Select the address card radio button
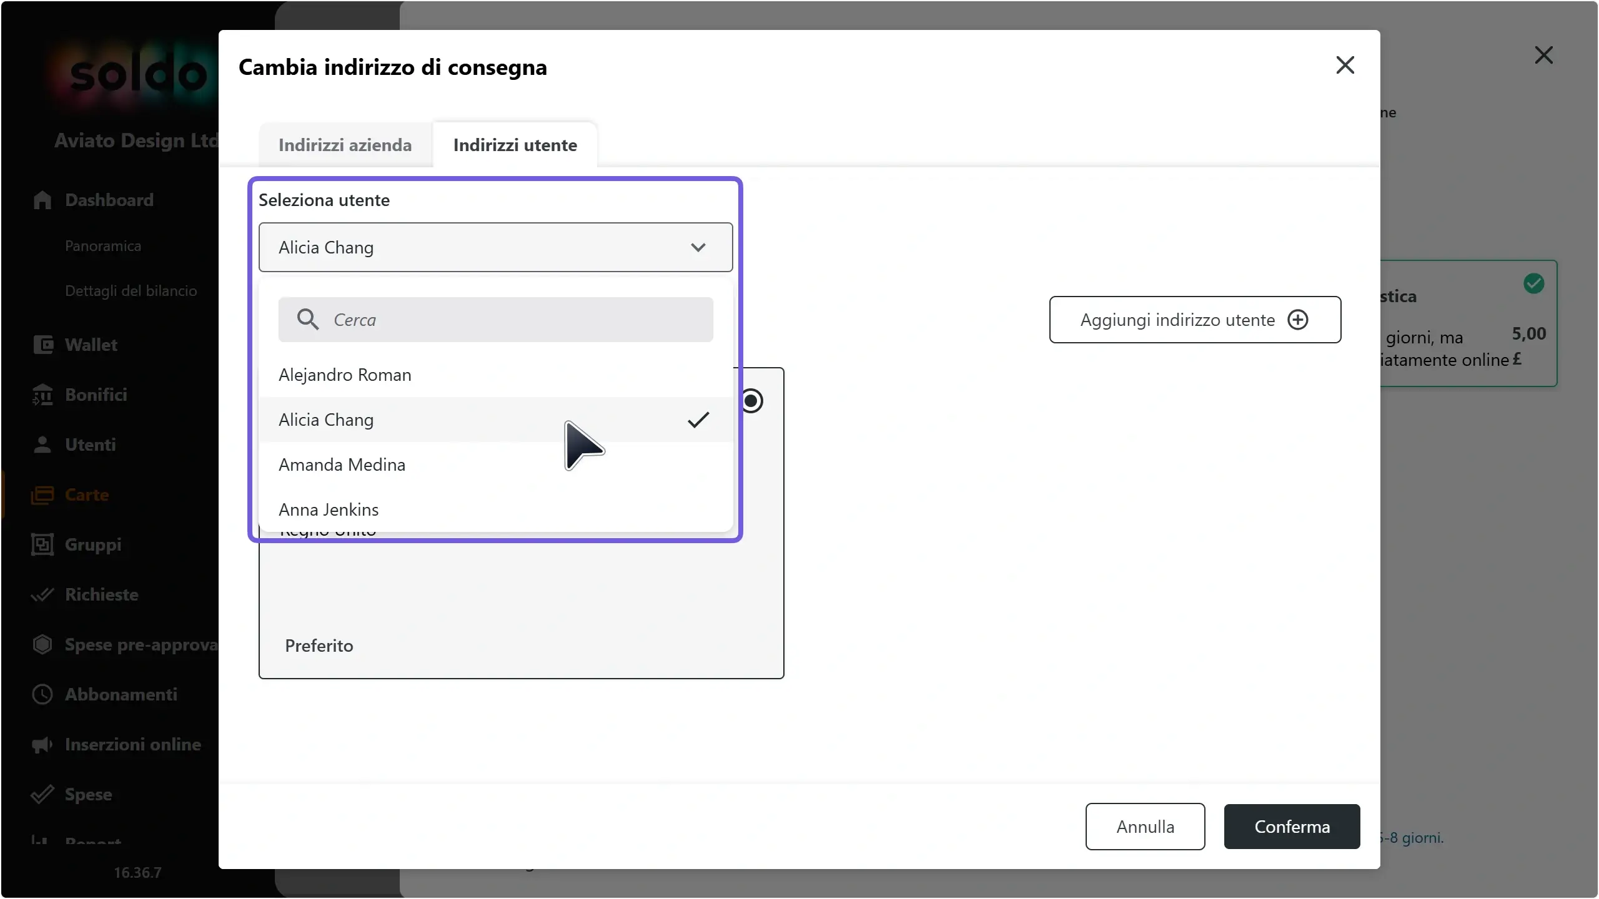Image resolution: width=1599 pixels, height=899 pixels. [x=751, y=401]
